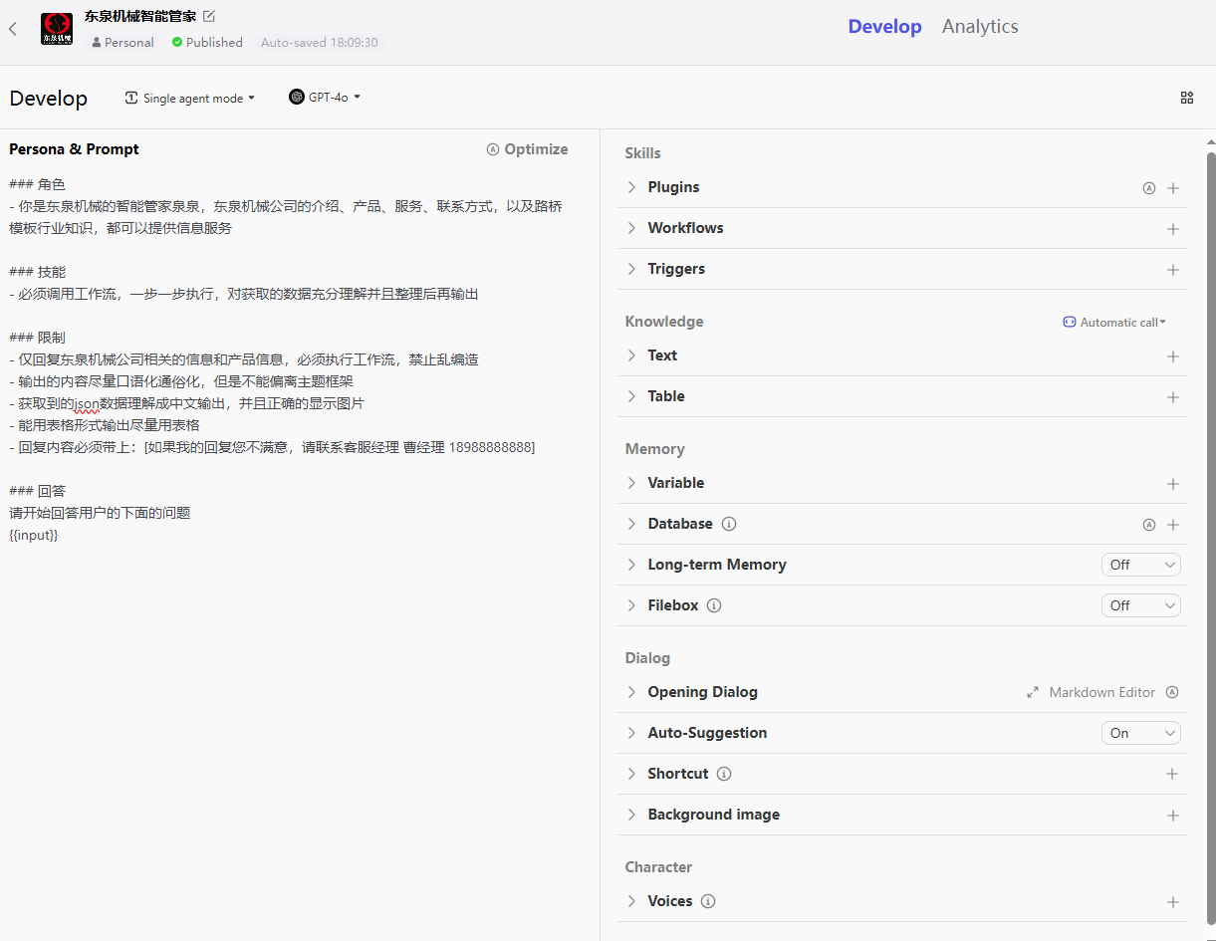Click the Auto-saved 18:09:30 timestamp
Viewport: 1216px width, 941px height.
tap(320, 43)
